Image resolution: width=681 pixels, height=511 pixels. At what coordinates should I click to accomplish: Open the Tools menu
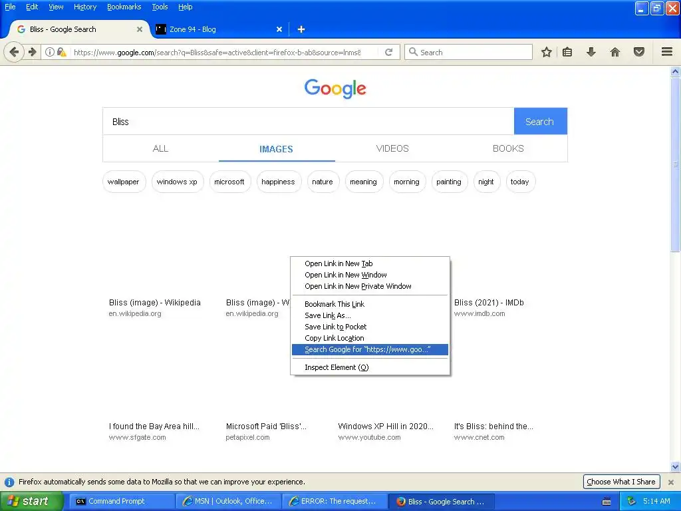pos(160,7)
